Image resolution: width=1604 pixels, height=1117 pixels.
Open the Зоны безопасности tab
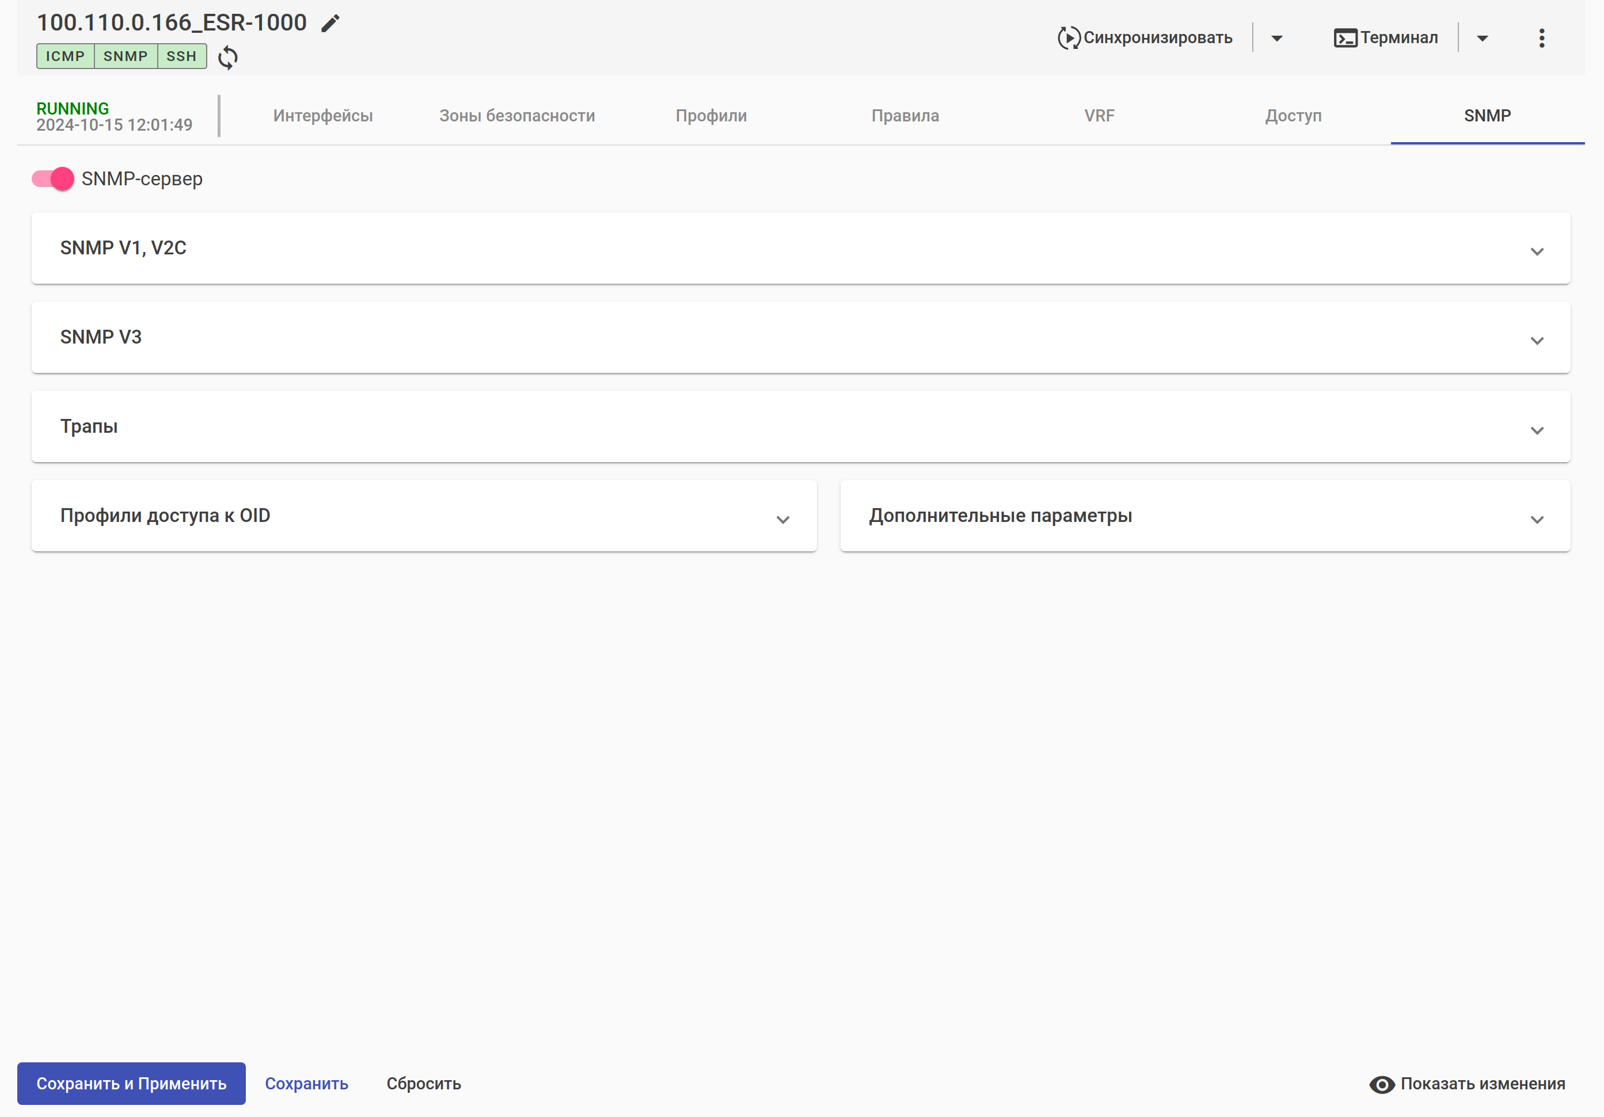[517, 116]
